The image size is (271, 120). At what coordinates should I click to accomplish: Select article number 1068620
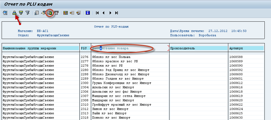pyautogui.click(x=236, y=100)
